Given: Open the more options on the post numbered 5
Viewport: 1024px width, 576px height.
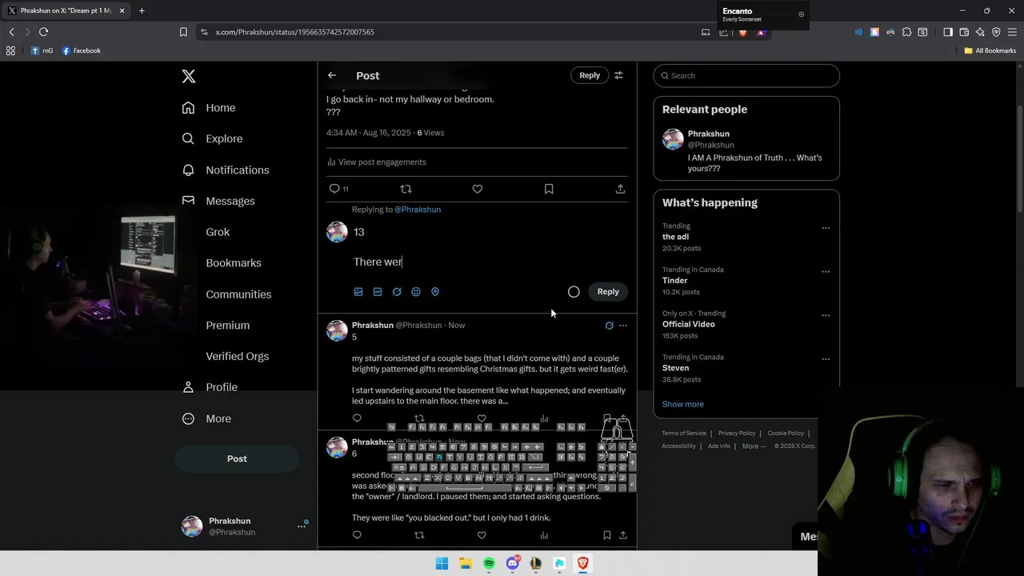Looking at the screenshot, I should point(623,326).
